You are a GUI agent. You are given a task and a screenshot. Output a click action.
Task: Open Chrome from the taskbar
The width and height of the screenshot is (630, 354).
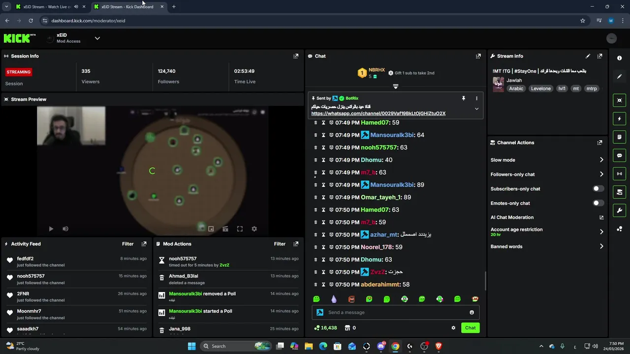click(x=395, y=346)
